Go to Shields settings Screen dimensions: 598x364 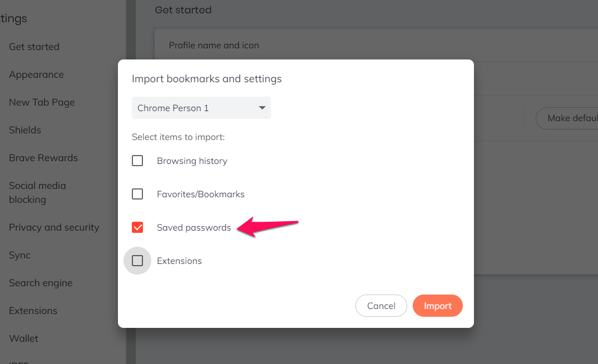point(24,130)
